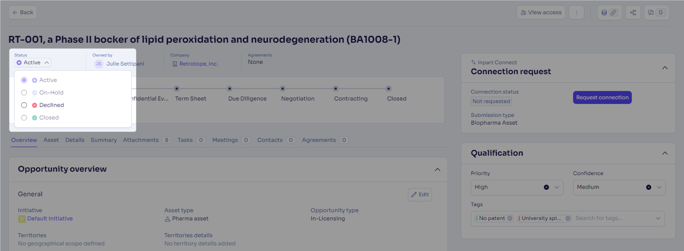Click the database and link icon button
The image size is (684, 251).
coord(609,13)
